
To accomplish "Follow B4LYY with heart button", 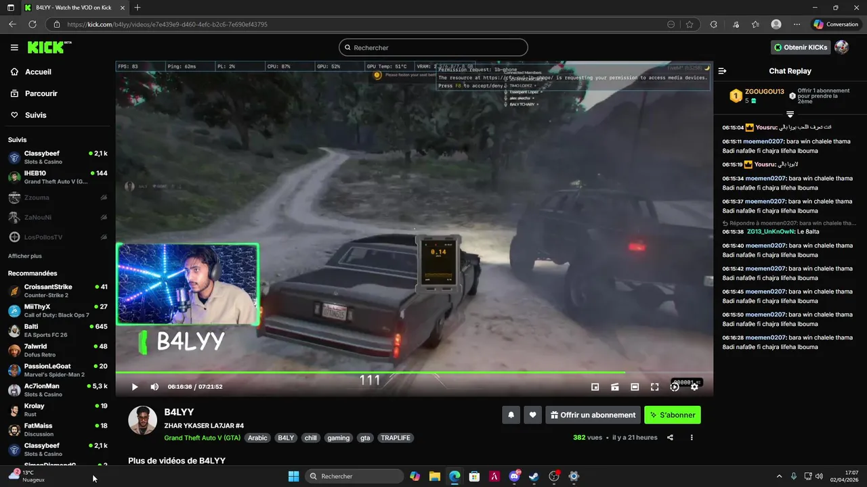I will (533, 415).
